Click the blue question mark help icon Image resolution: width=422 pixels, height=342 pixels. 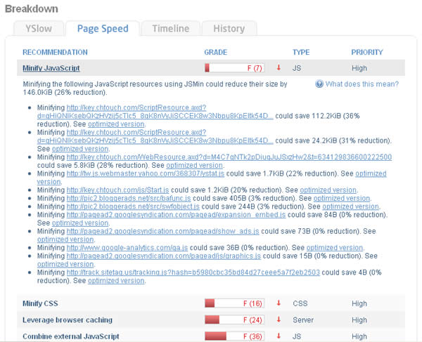click(x=319, y=84)
